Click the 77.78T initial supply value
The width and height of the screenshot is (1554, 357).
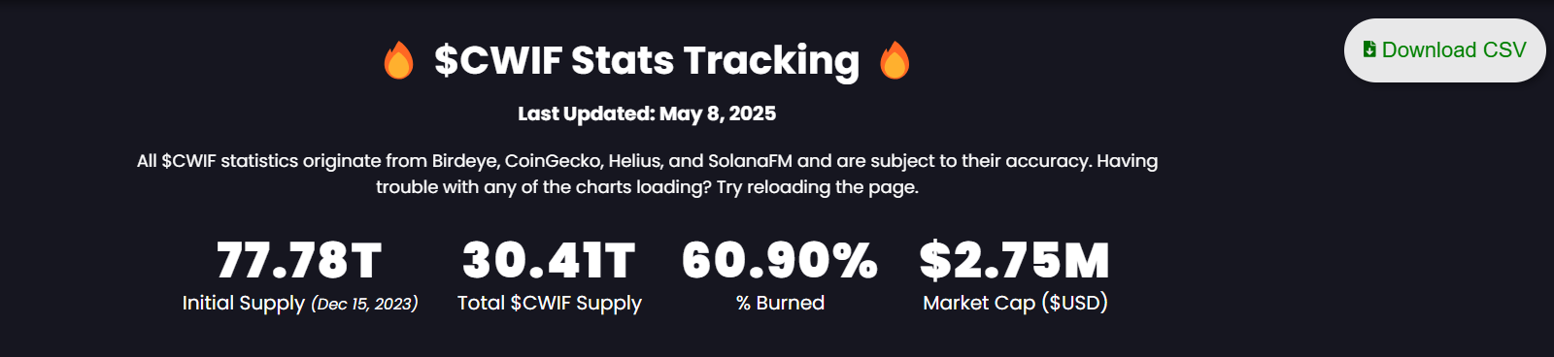[299, 260]
